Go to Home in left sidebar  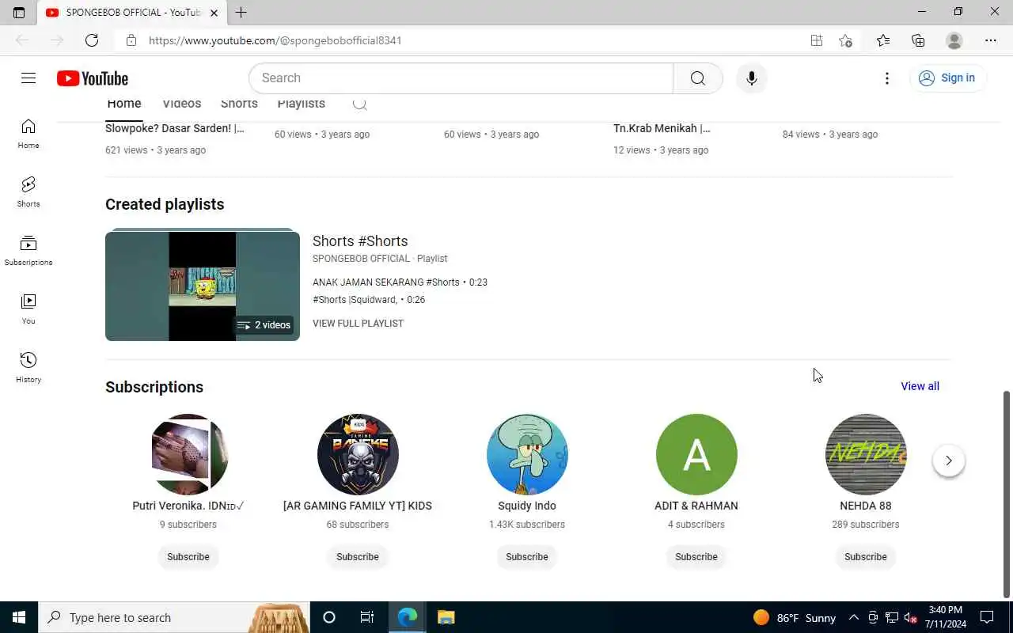click(28, 134)
